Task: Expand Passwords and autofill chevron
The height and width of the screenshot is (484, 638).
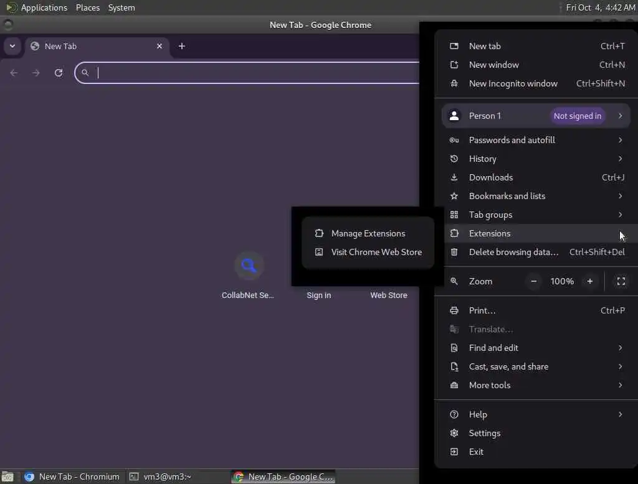Action: click(x=620, y=140)
